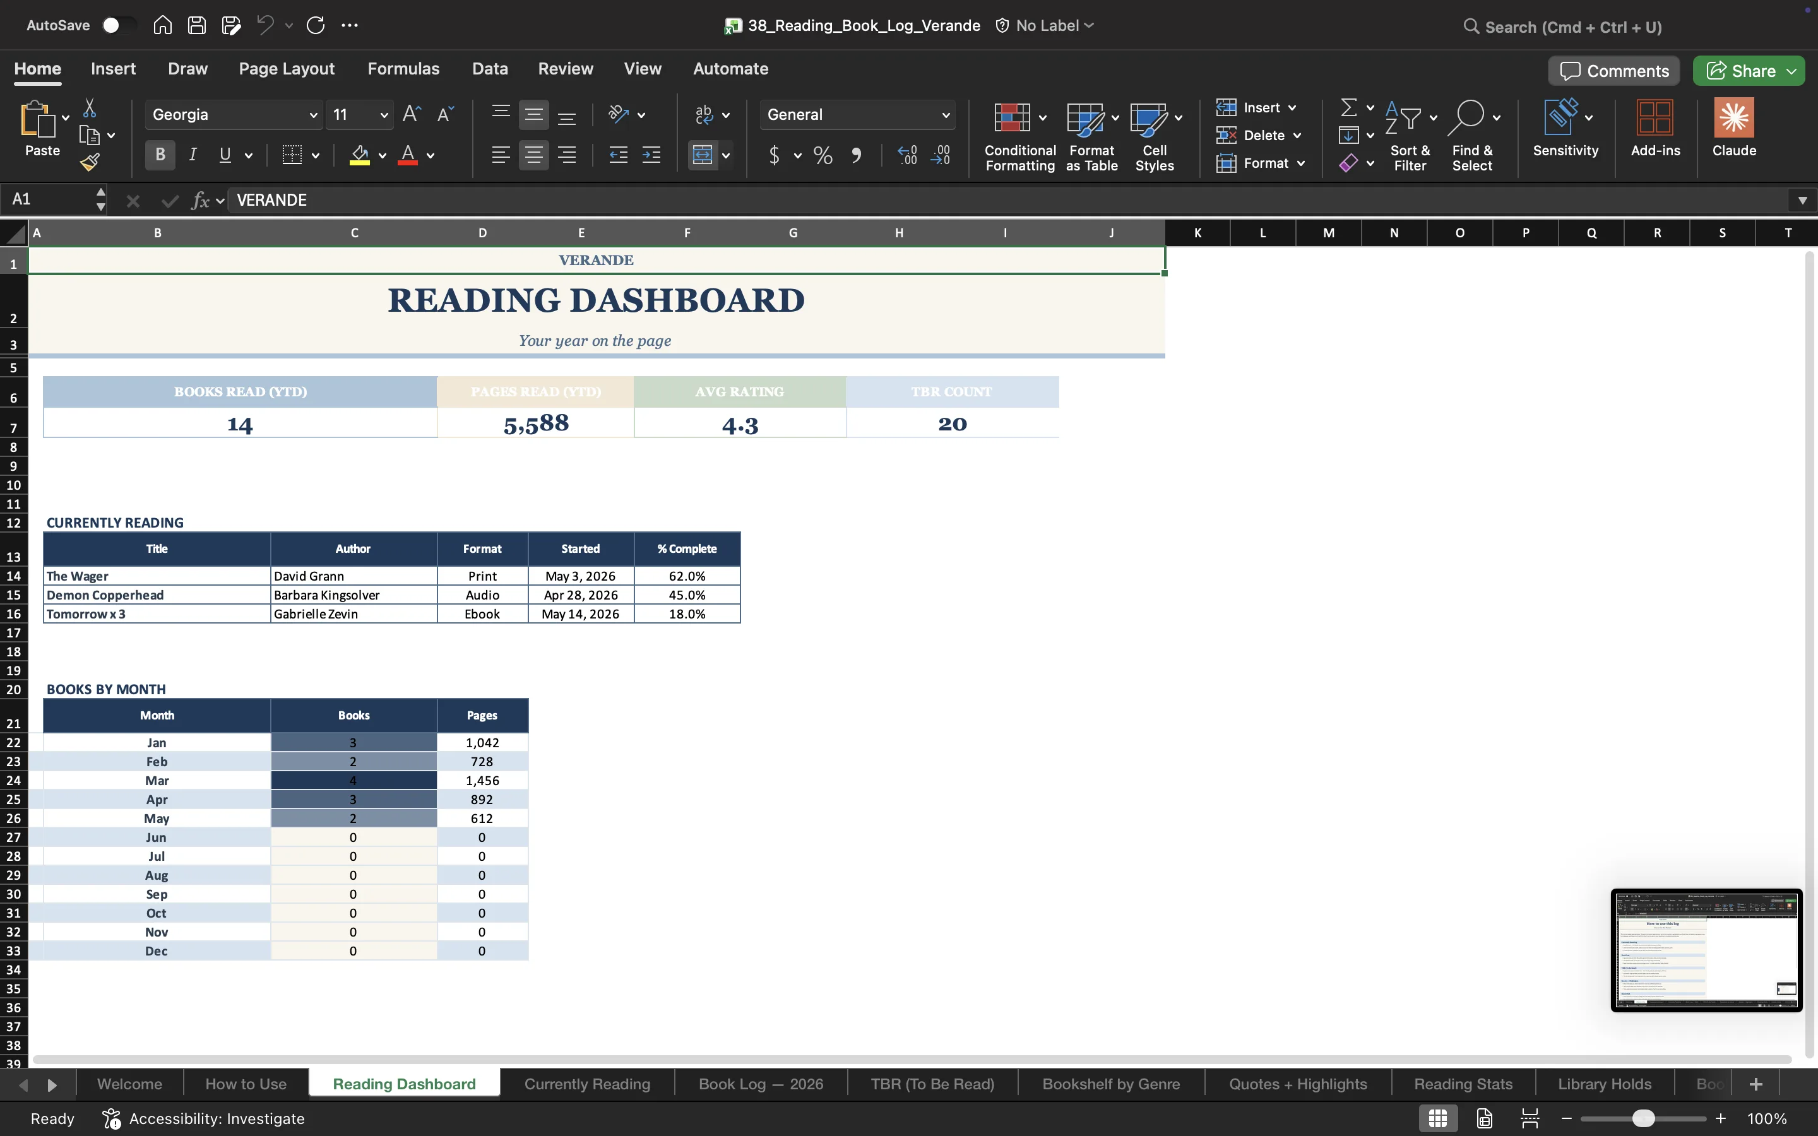This screenshot has height=1136, width=1818.
Task: Click the Percent Style icon
Action: [823, 155]
